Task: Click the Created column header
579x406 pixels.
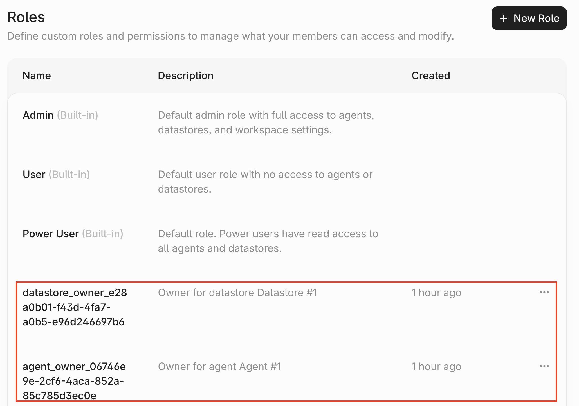Action: [x=431, y=76]
